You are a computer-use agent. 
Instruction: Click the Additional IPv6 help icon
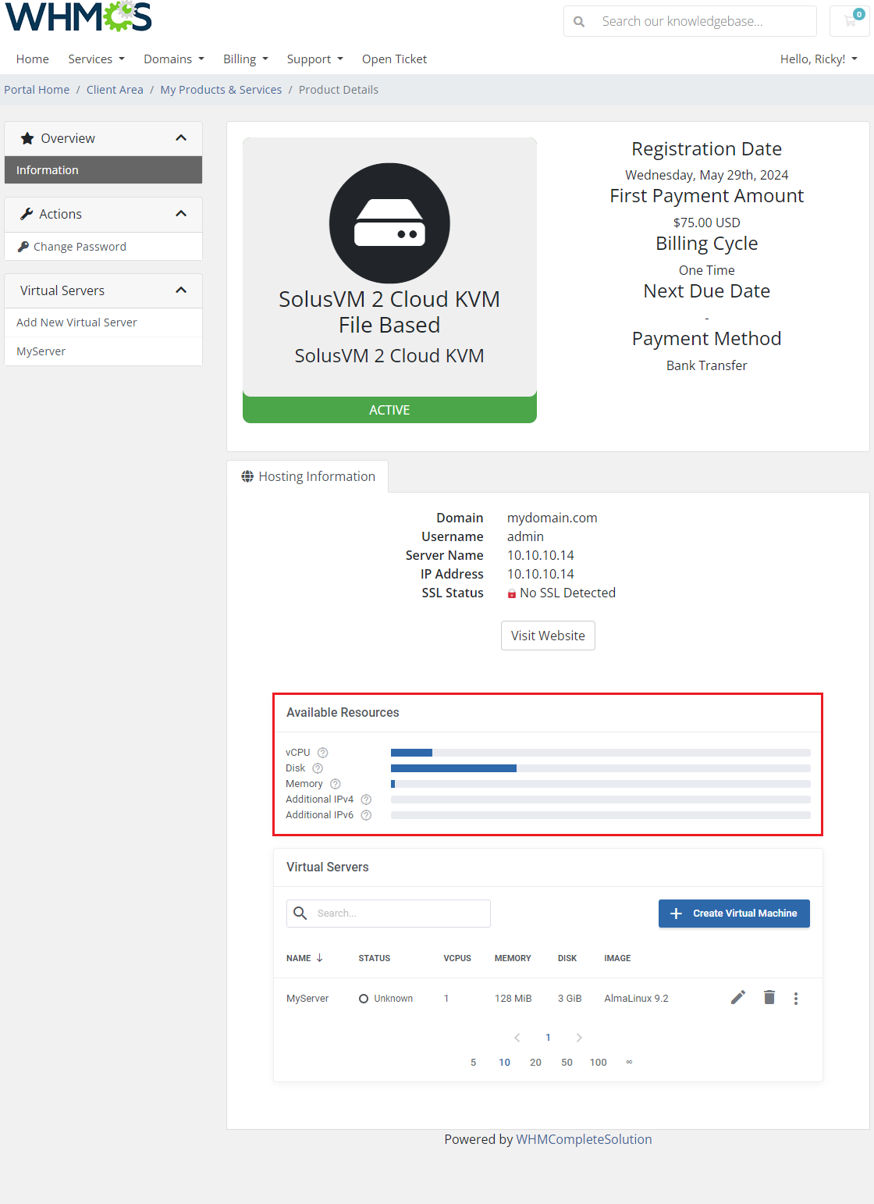(x=366, y=815)
